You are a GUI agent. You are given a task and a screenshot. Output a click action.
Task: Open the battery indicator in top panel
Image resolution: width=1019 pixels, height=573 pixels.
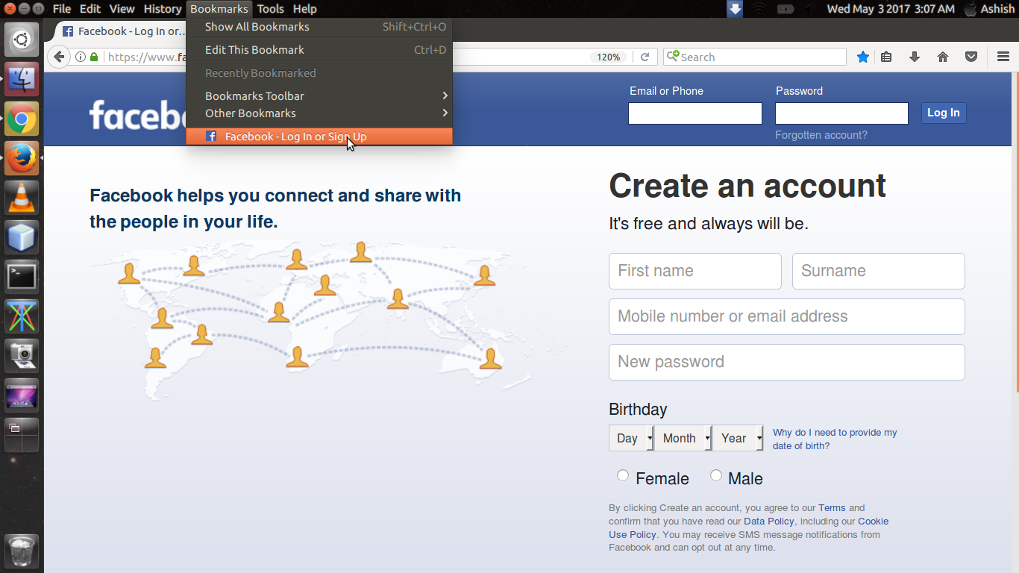pyautogui.click(x=785, y=9)
